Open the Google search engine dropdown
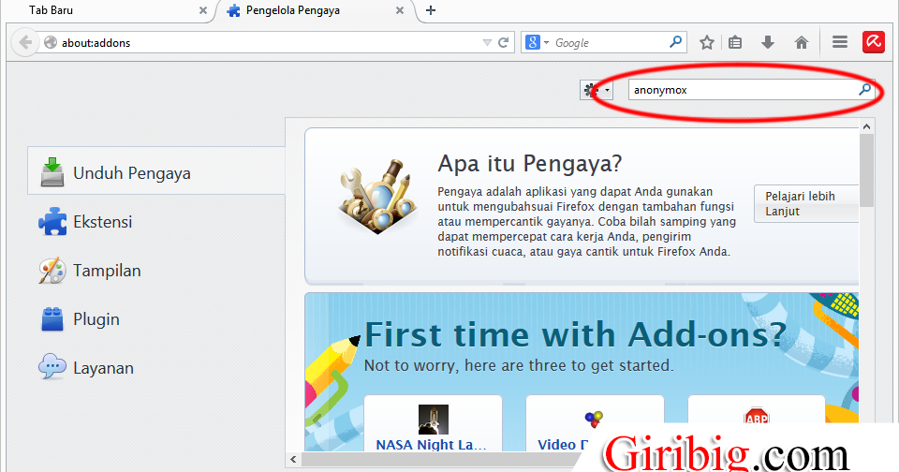The height and width of the screenshot is (472, 899). pos(538,42)
